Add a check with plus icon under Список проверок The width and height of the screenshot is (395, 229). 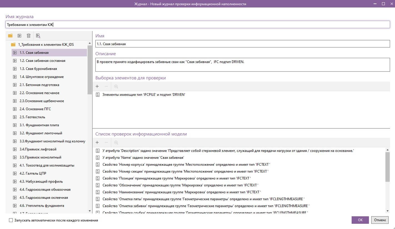[x=97, y=142]
